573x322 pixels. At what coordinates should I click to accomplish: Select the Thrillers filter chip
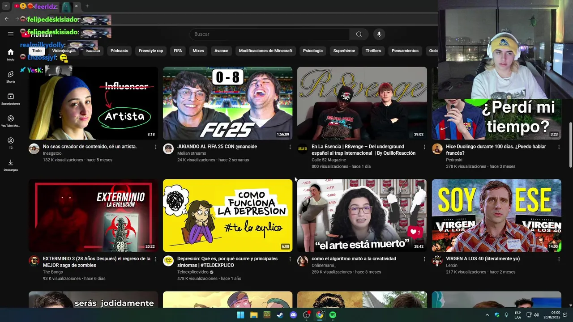click(x=373, y=51)
